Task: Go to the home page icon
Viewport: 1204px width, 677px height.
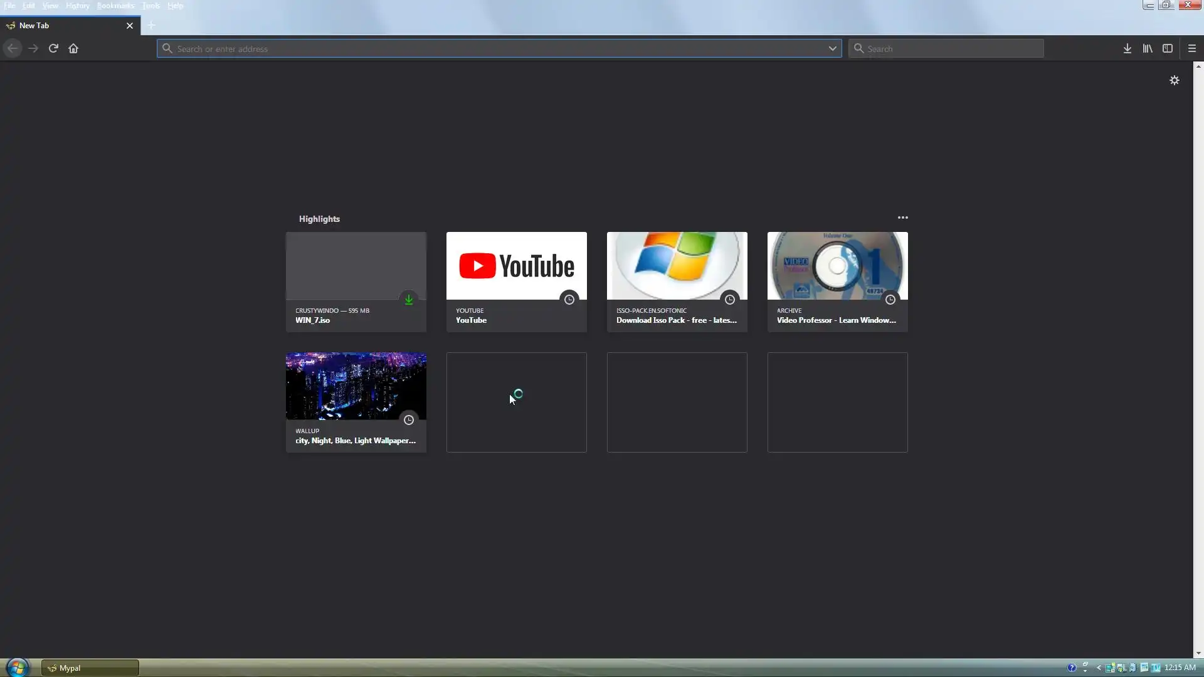Action: point(73,48)
